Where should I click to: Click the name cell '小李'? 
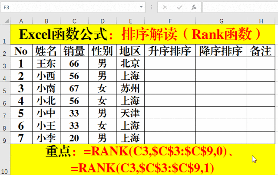point(46,138)
